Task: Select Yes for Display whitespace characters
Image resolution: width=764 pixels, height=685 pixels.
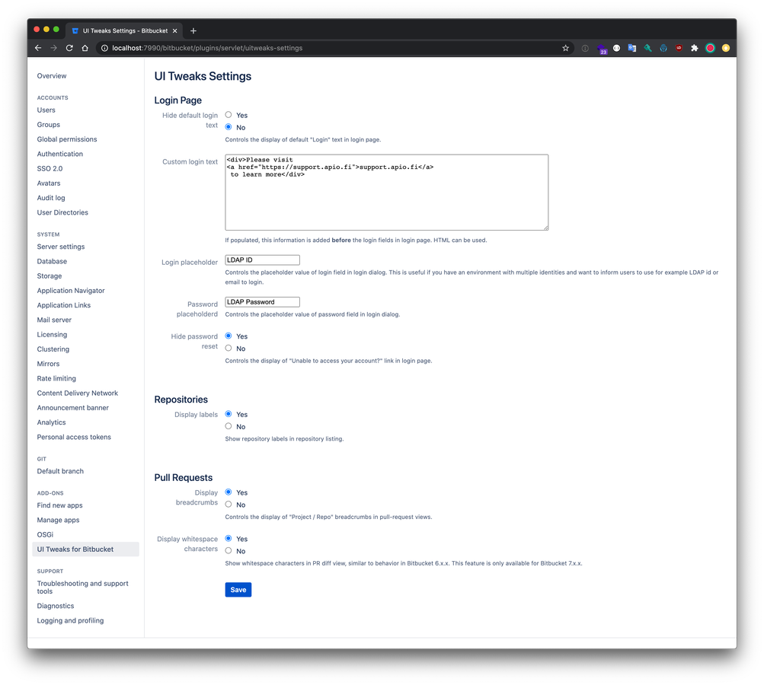Action: (228, 538)
